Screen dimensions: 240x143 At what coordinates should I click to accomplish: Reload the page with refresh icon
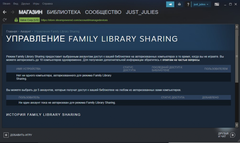5,20
